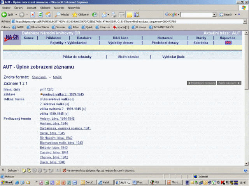Expand taskbar quick launch overflow chevron
This screenshot has width=249, height=186.
pyautogui.click(x=36, y=182)
